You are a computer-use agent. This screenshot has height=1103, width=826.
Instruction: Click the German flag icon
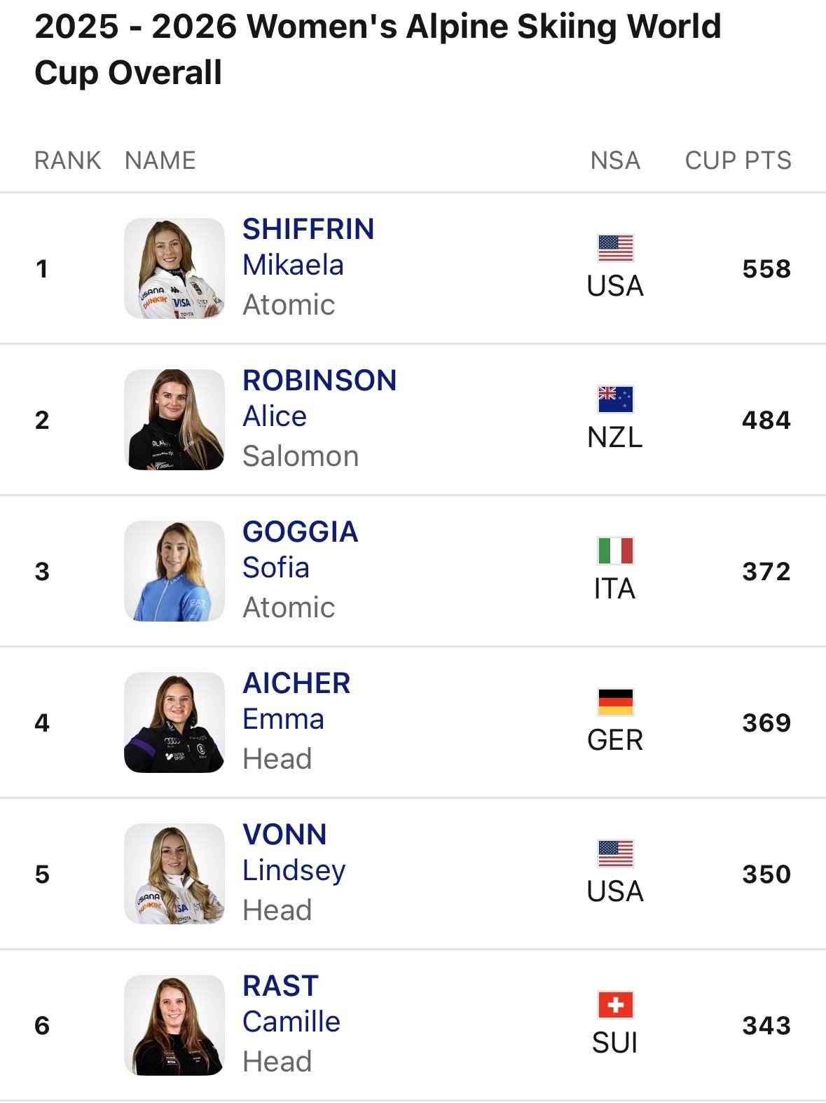click(615, 702)
